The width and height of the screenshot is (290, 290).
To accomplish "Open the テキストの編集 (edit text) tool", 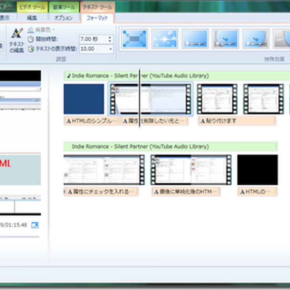I will click(17, 41).
